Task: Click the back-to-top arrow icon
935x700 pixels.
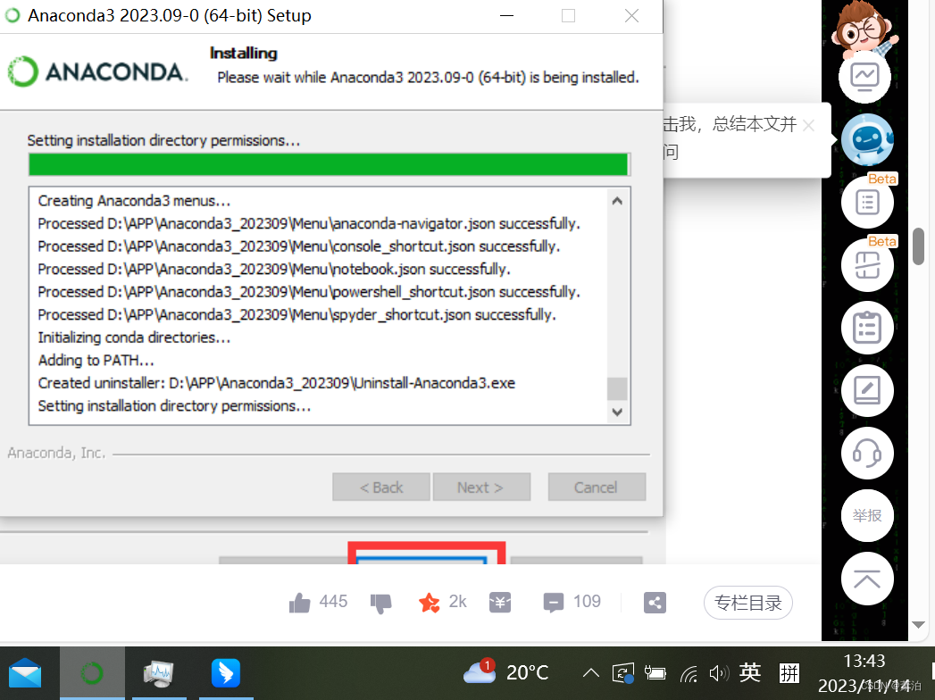Action: (x=867, y=579)
